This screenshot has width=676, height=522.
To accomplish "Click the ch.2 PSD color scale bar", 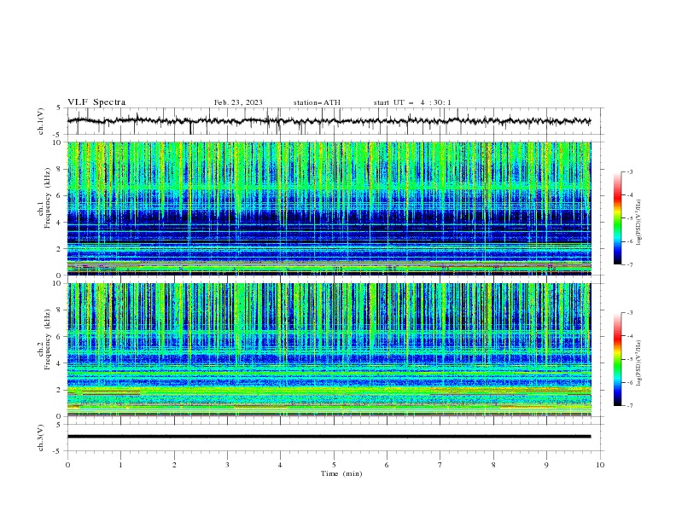I will 617,359.
